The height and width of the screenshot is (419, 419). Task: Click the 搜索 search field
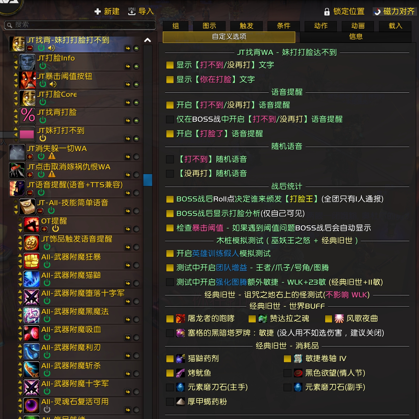tap(80, 25)
